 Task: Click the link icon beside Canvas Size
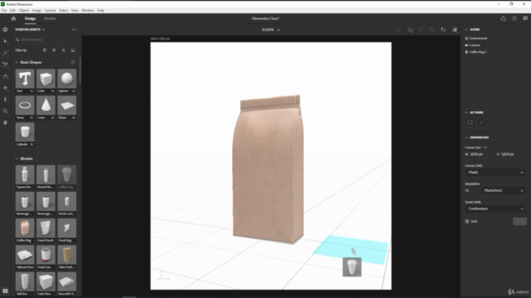pos(485,147)
